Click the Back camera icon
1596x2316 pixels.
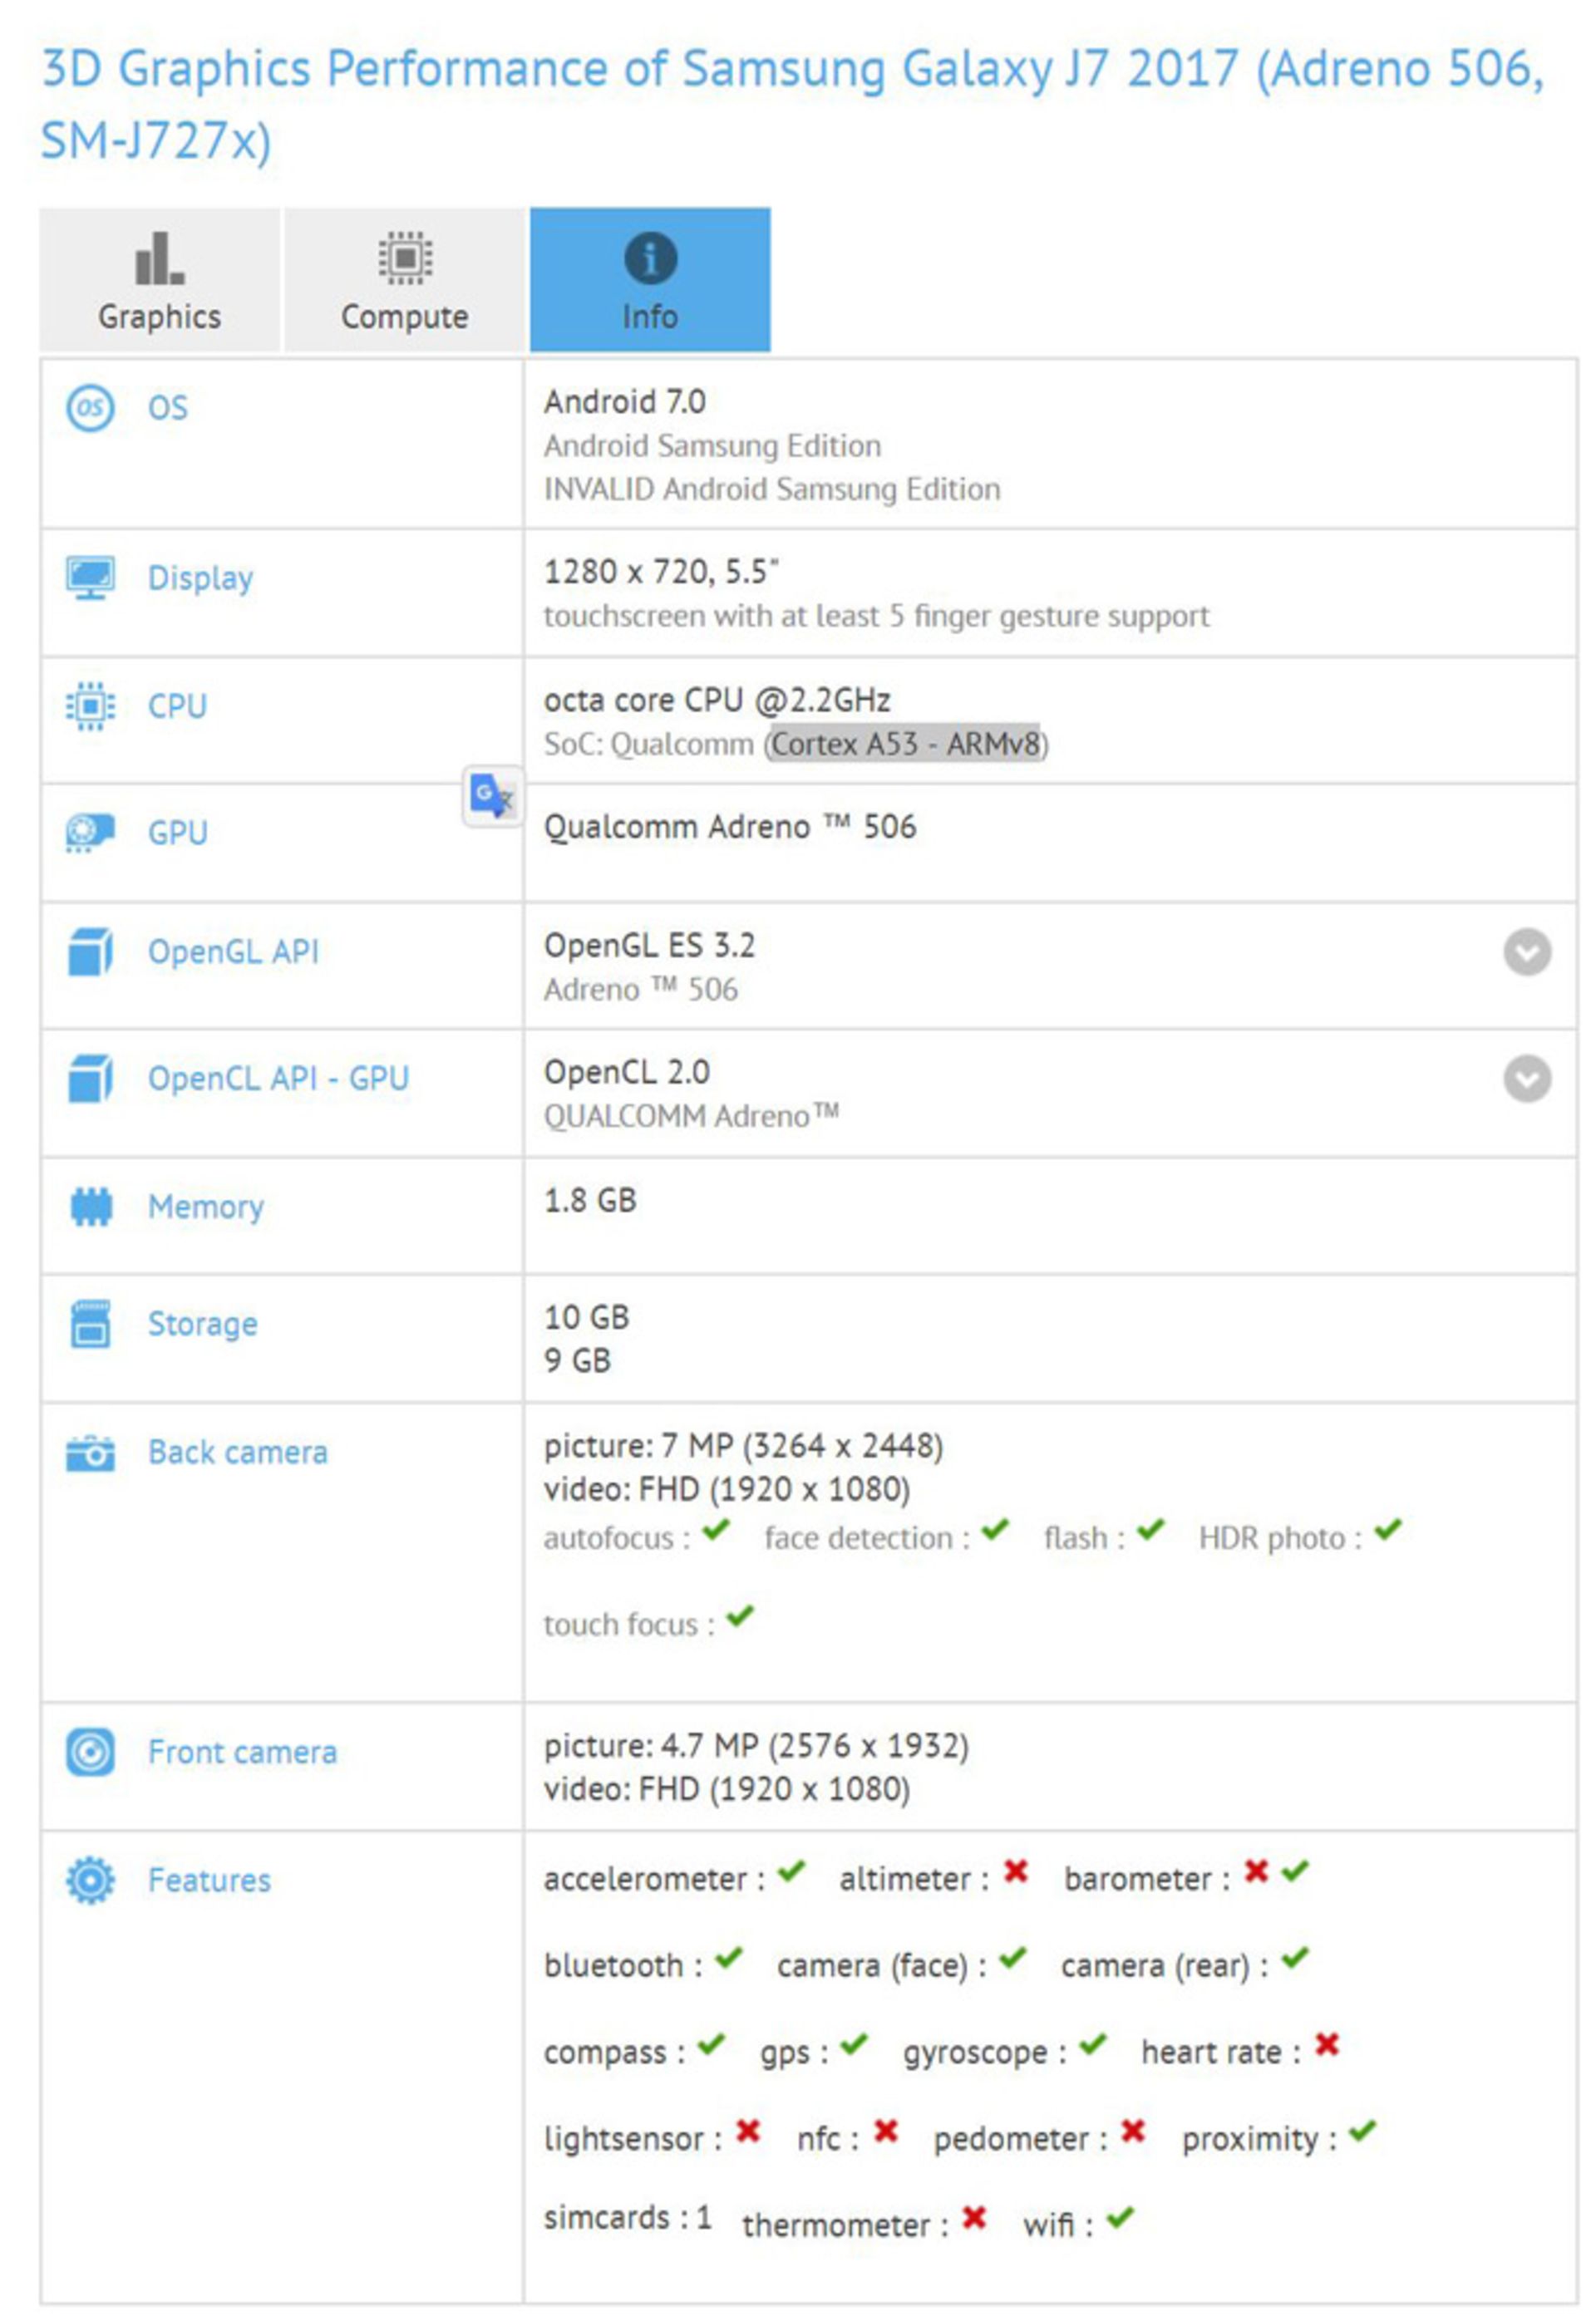90,1453
